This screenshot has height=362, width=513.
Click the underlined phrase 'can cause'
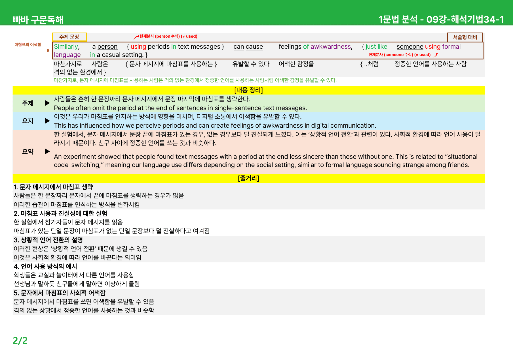click(248, 47)
